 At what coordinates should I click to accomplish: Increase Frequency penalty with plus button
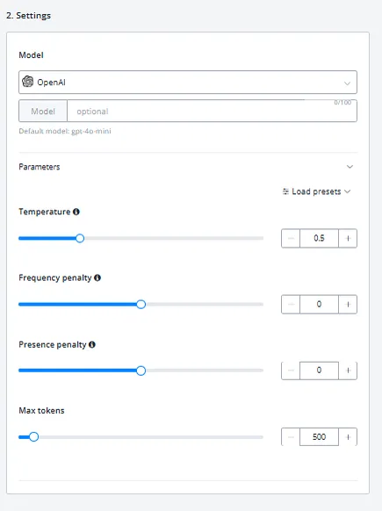(348, 305)
